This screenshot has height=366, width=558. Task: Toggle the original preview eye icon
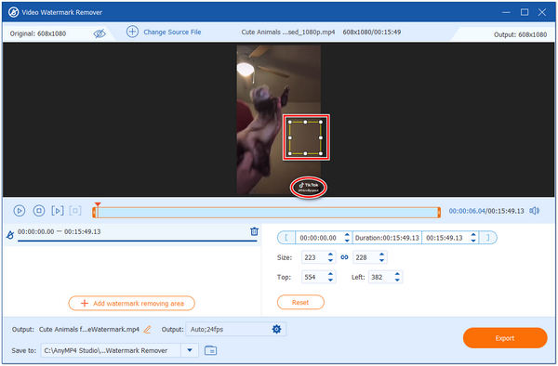click(100, 33)
